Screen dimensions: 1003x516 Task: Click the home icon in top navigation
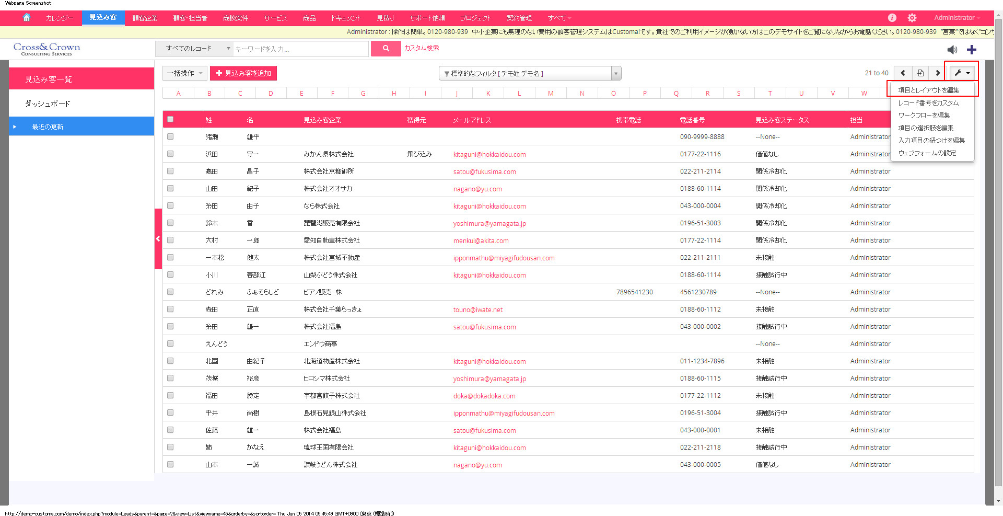point(27,18)
